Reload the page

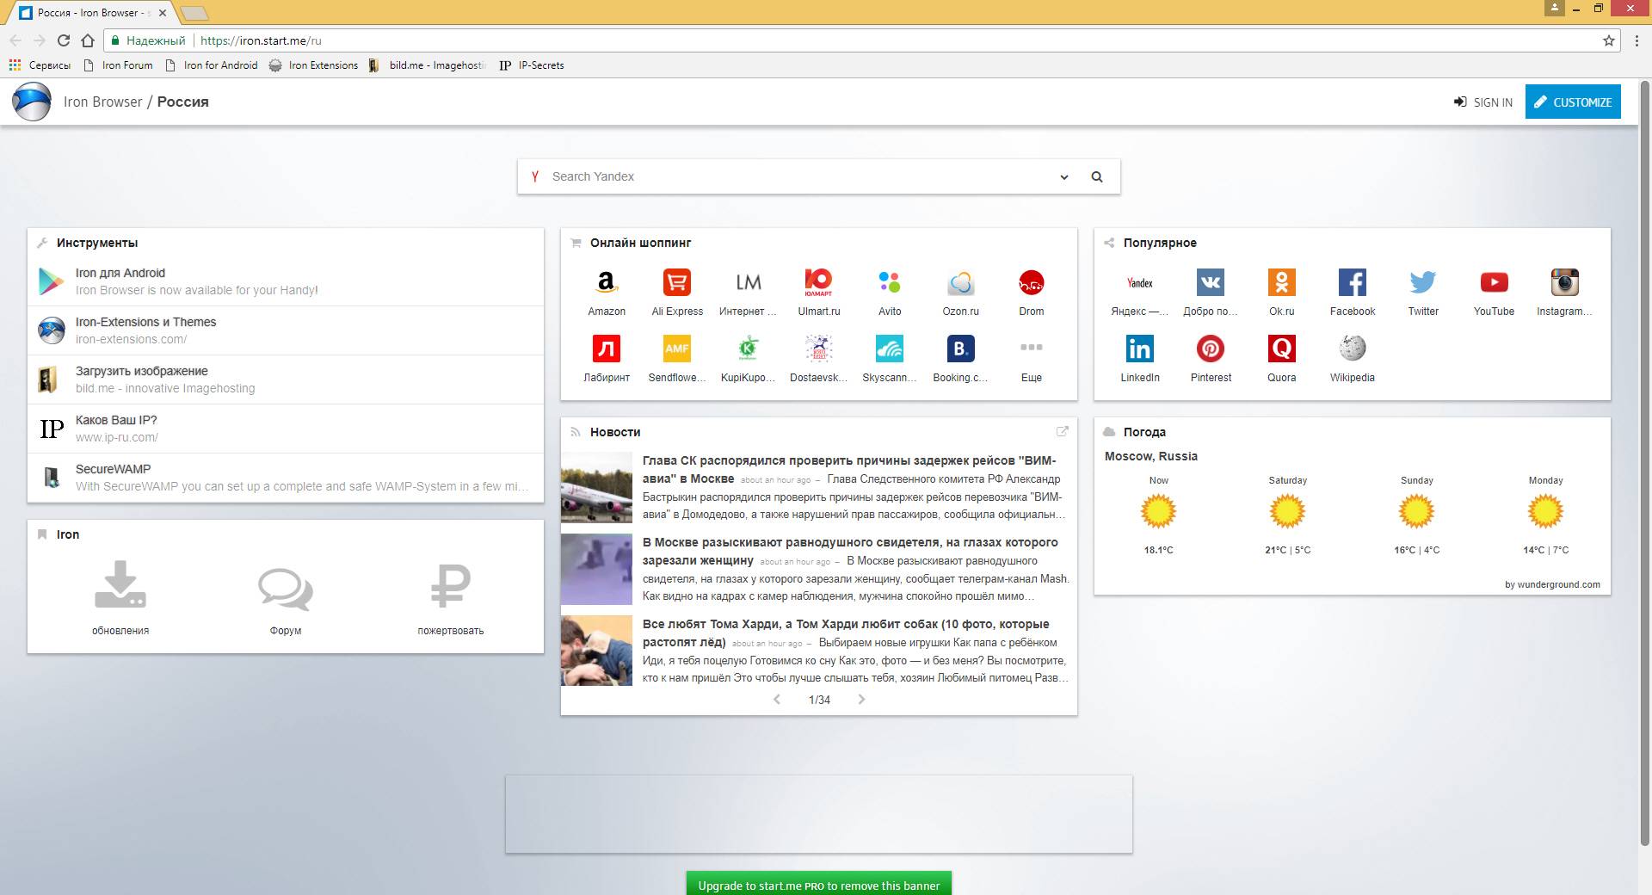(x=63, y=40)
